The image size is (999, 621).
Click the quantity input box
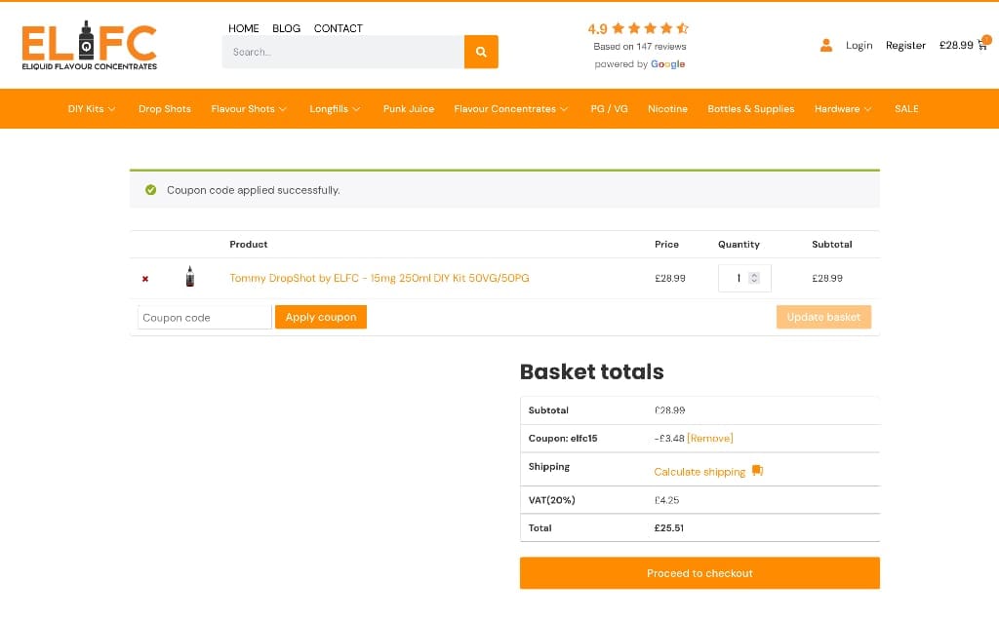[744, 278]
